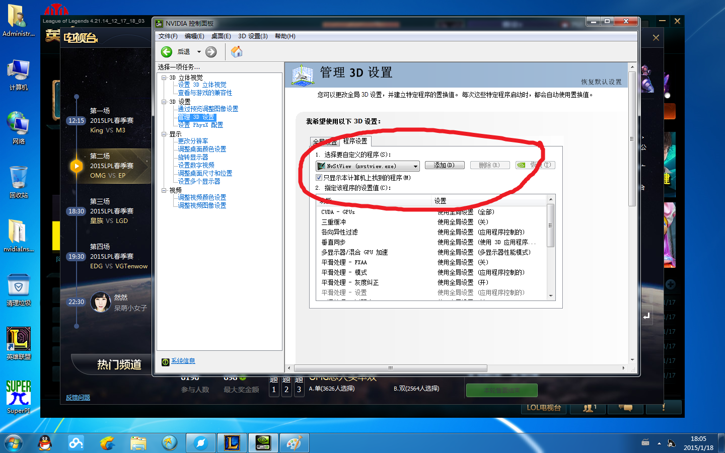This screenshot has height=453, width=725.
Task: Open the Paint palette icon on taskbar
Action: click(x=294, y=443)
